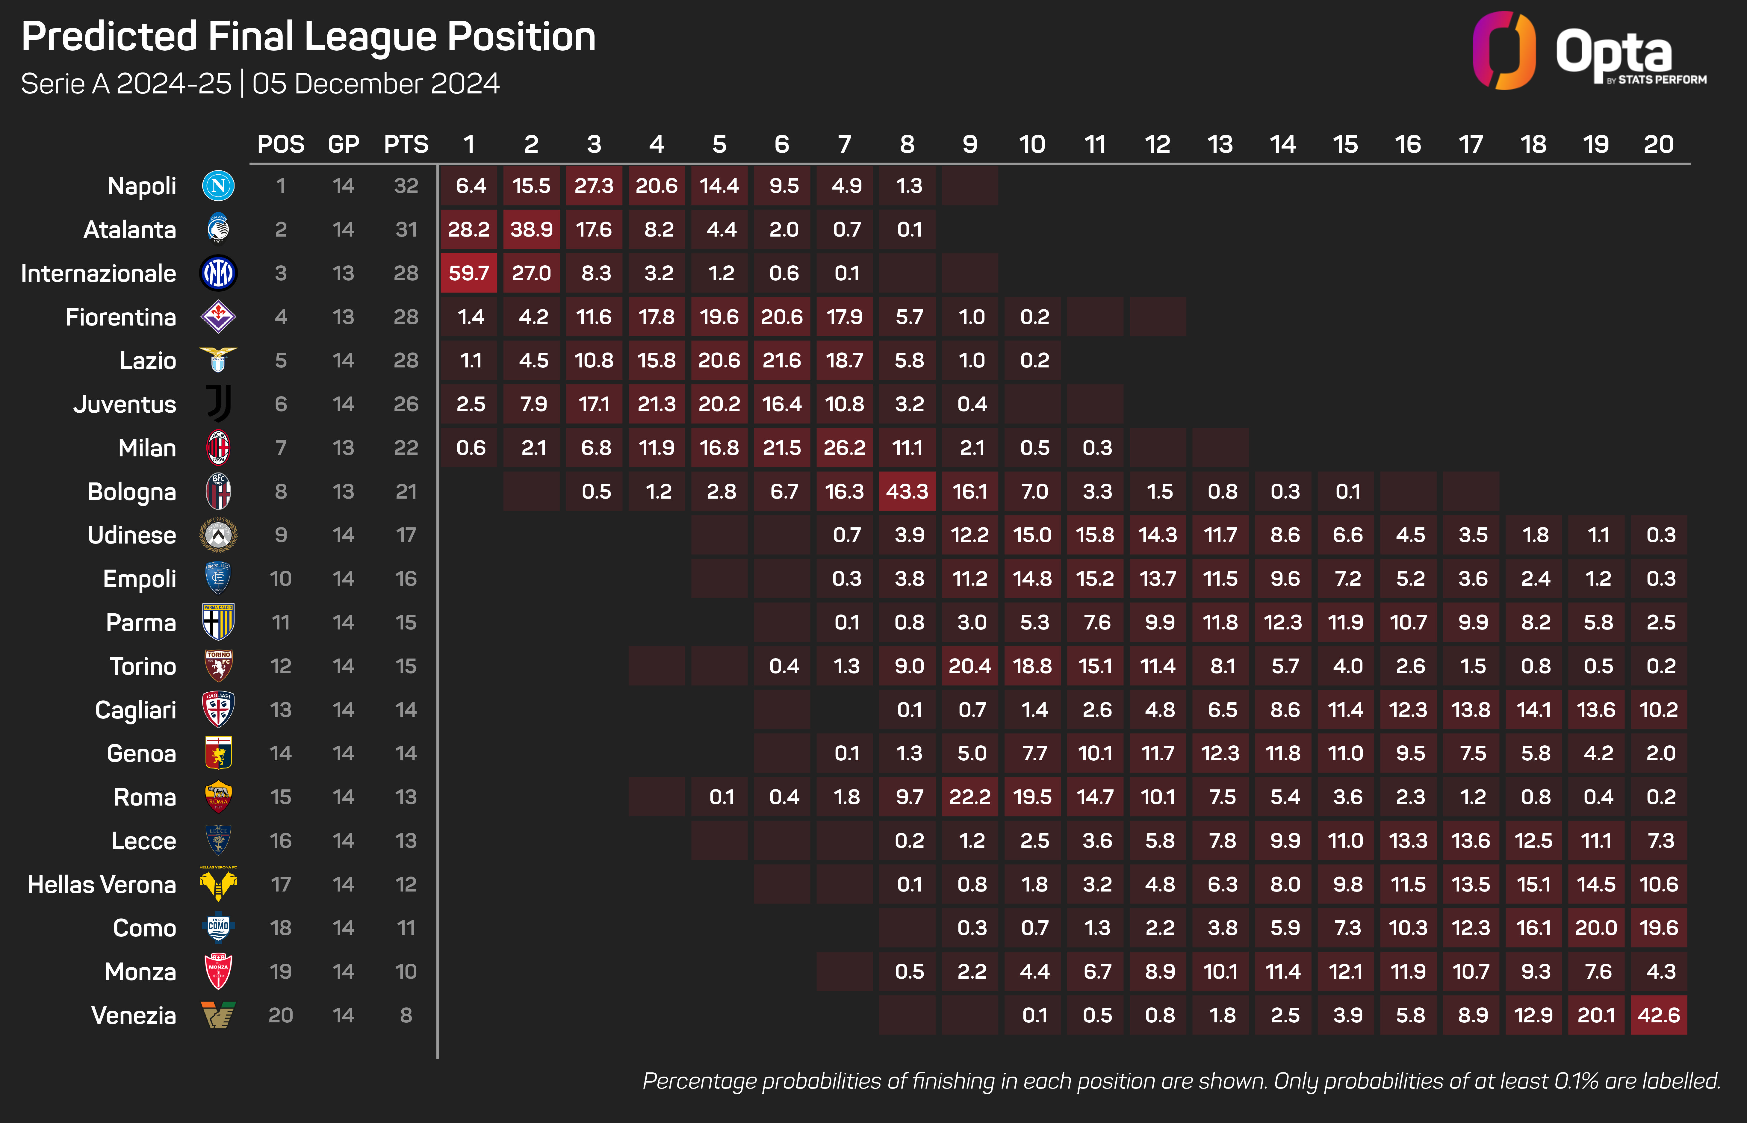Click the Atalanta club crest
Viewport: 1747px width, 1123px height.
pyautogui.click(x=218, y=229)
